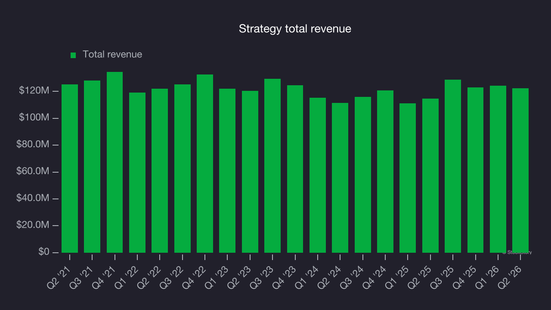Select the Q3 '24 revenue bar
The height and width of the screenshot is (310, 551).
[x=363, y=175]
